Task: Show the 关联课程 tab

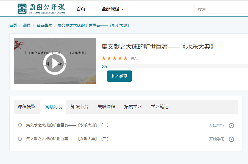Action: [106, 107]
